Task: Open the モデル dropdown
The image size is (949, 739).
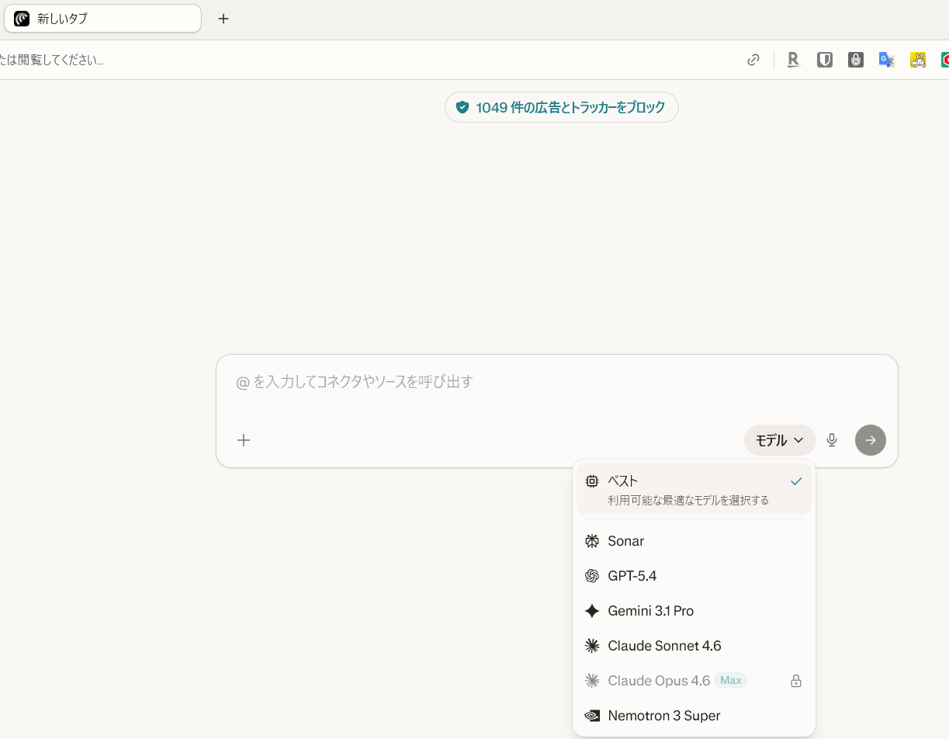Action: coord(779,440)
